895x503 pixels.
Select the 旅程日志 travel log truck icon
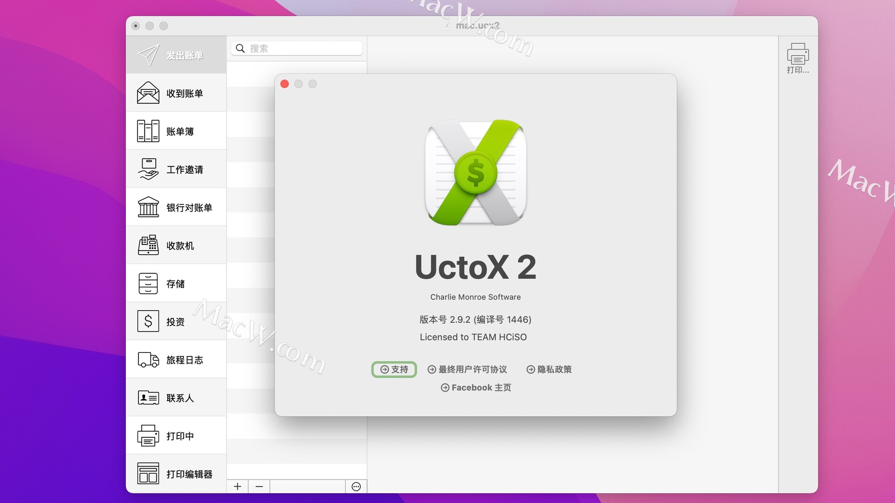(148, 360)
